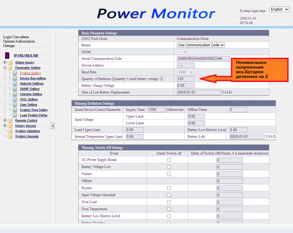
Task: Click the Network Settings page icon
Action: coord(15,84)
